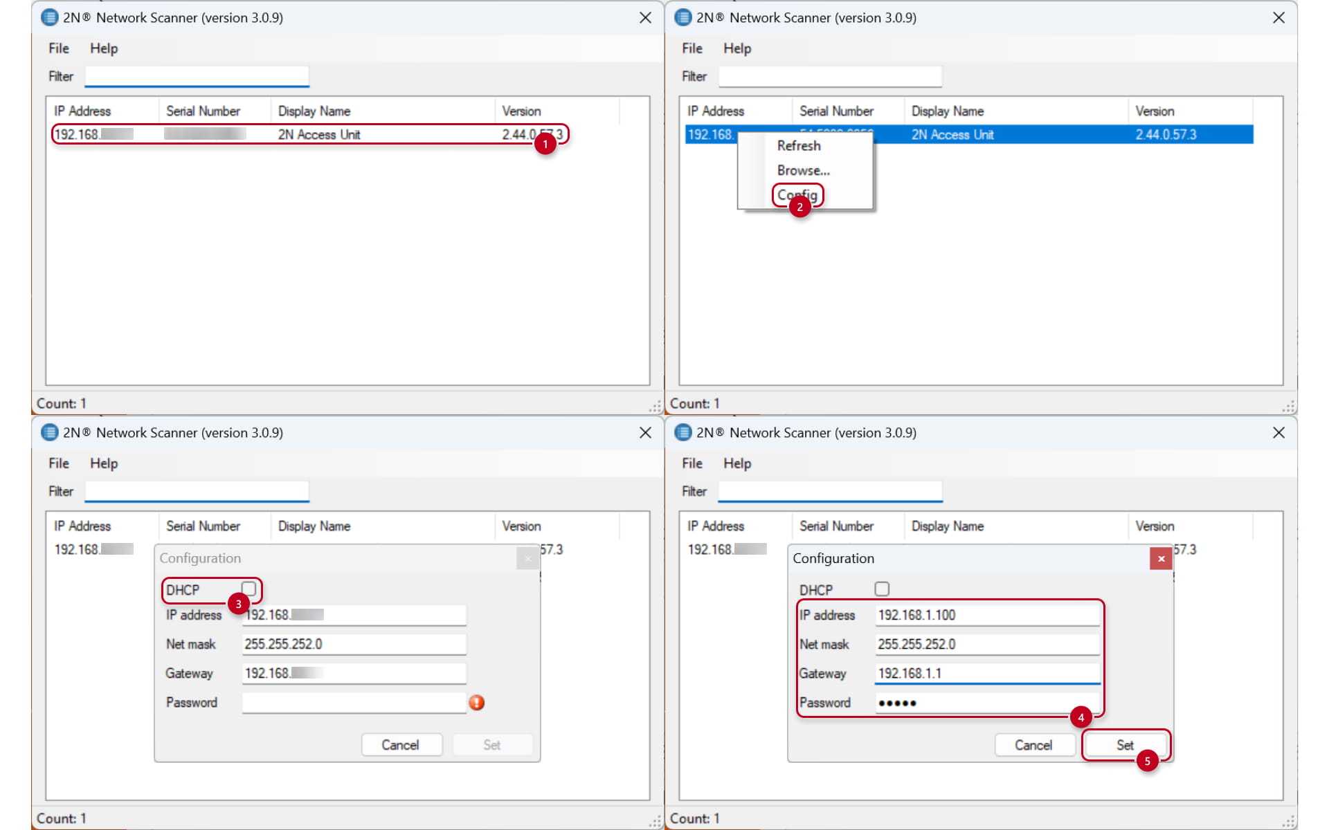Click the Display Name column header in the bottom-left window
The image size is (1329, 830).
click(383, 526)
